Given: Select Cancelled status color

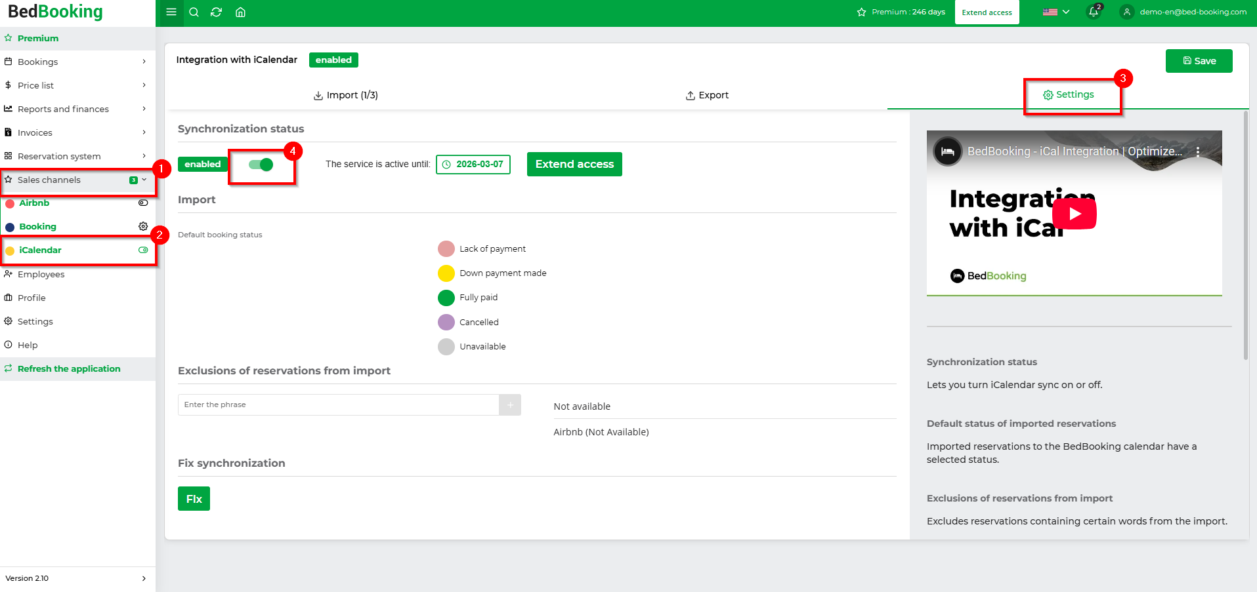Looking at the screenshot, I should coord(446,322).
